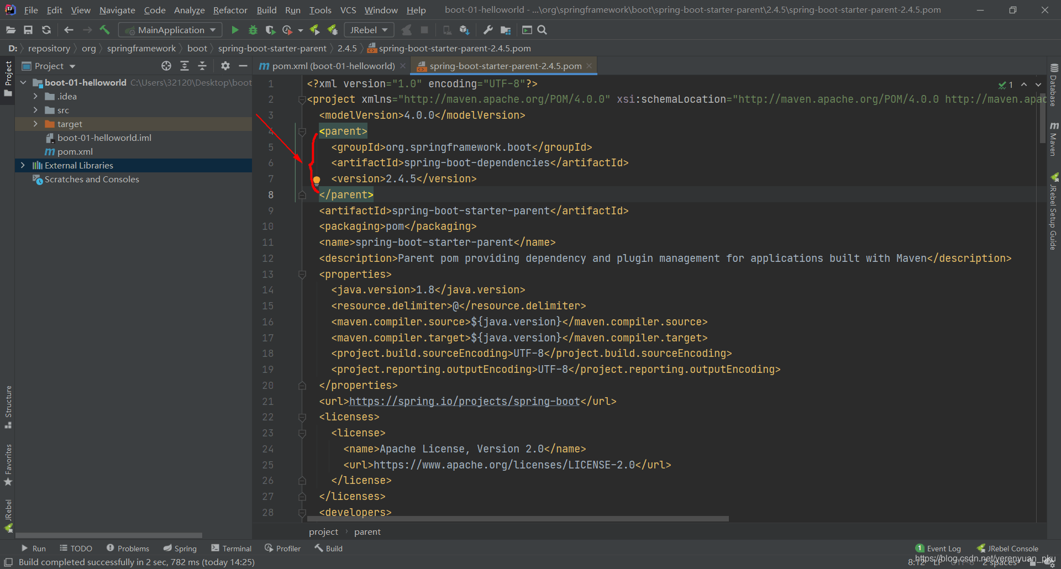Expand the src folder

tap(35, 110)
